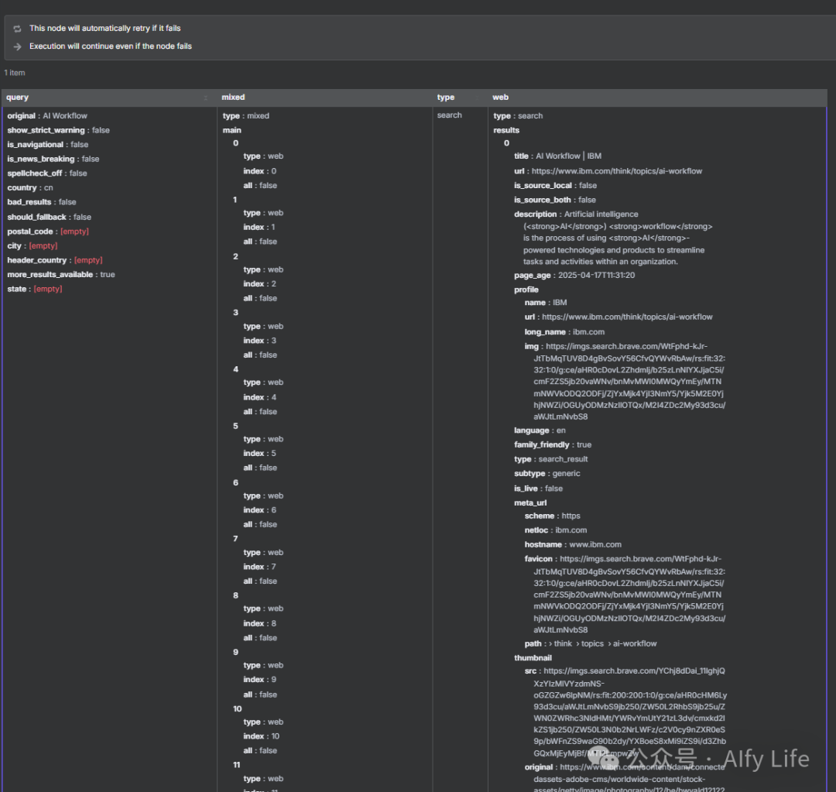
Task: Click 'index : 7' in mixed column
Action: pos(259,567)
